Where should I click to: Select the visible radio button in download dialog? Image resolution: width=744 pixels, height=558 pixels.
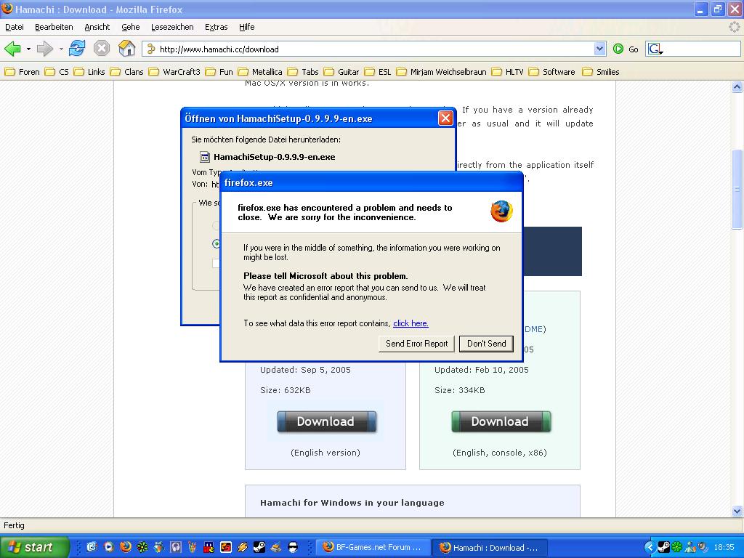click(x=217, y=244)
